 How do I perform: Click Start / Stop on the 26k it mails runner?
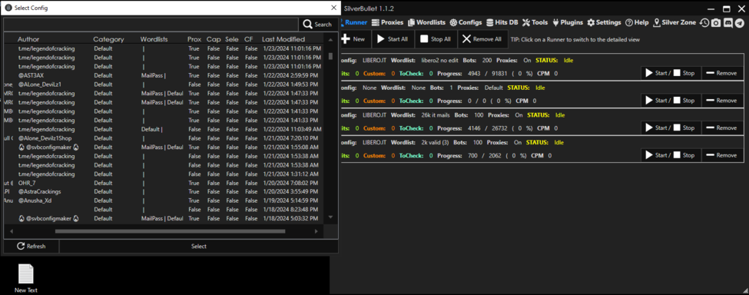pos(671,128)
